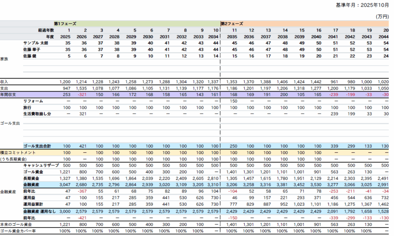This screenshot has height=236, width=394.
Task: Select the 本来のゴール資金 row label
Action: (16, 224)
